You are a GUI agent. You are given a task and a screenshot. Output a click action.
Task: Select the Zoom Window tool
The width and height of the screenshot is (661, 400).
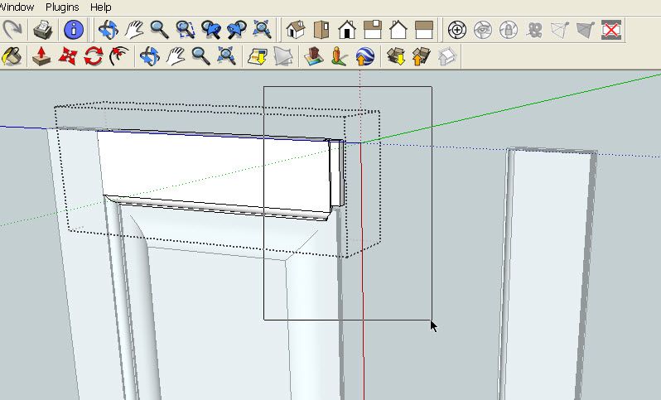(185, 31)
